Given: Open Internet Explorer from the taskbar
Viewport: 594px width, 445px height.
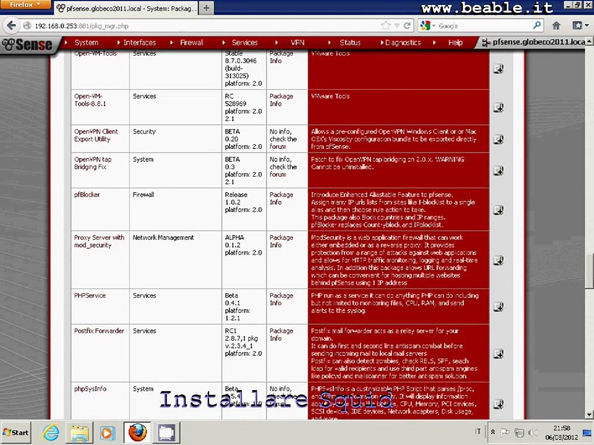Looking at the screenshot, I should pyautogui.click(x=51, y=432).
